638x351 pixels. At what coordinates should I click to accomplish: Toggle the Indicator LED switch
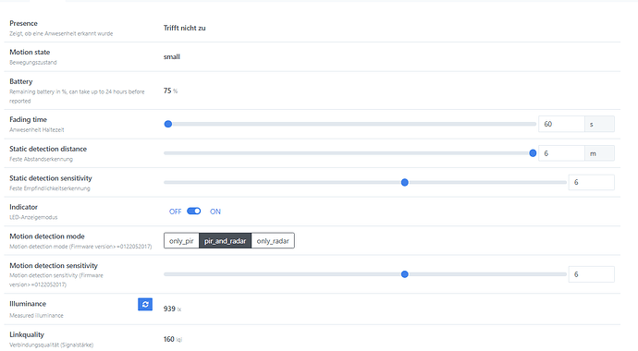coord(193,211)
